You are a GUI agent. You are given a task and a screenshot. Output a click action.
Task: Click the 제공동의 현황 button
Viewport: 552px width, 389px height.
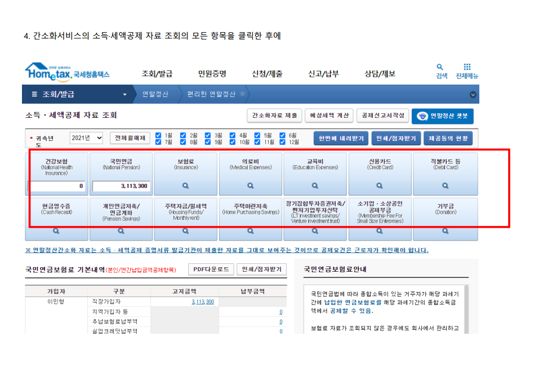(x=448, y=138)
